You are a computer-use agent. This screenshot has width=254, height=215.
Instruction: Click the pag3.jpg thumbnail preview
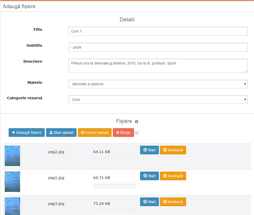12,206
